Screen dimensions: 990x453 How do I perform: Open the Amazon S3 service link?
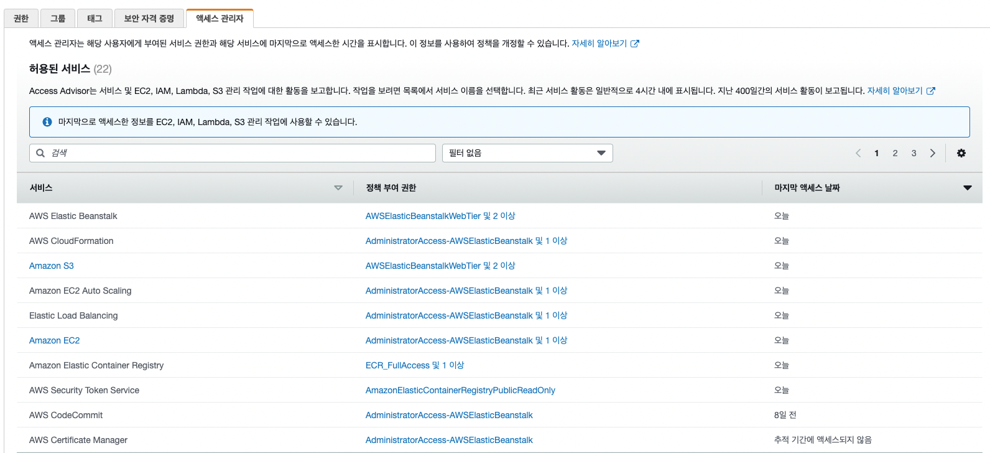point(52,266)
